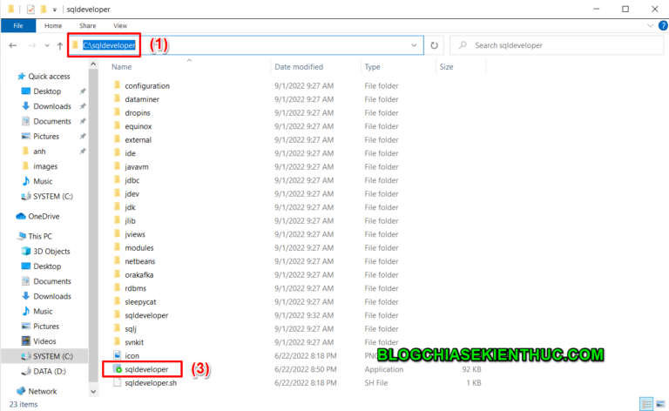Switch to details view button
The image size is (669, 411).
click(646, 404)
